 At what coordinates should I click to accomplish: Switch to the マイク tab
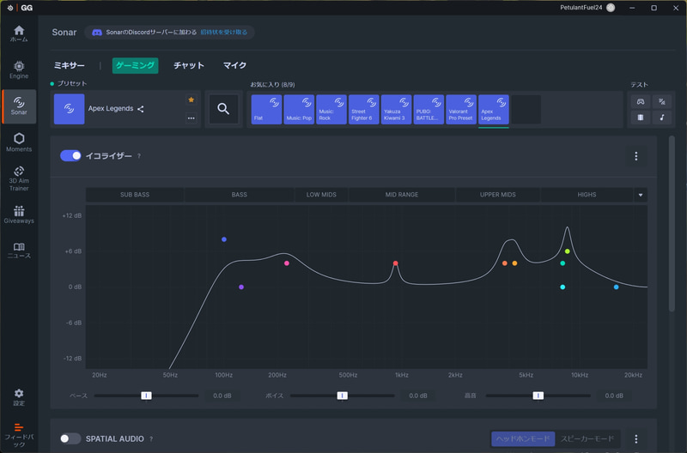click(234, 66)
